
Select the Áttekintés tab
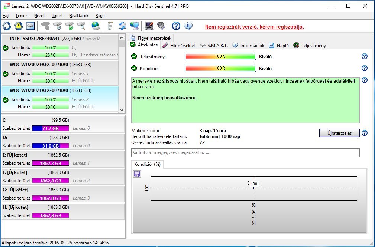(x=144, y=45)
